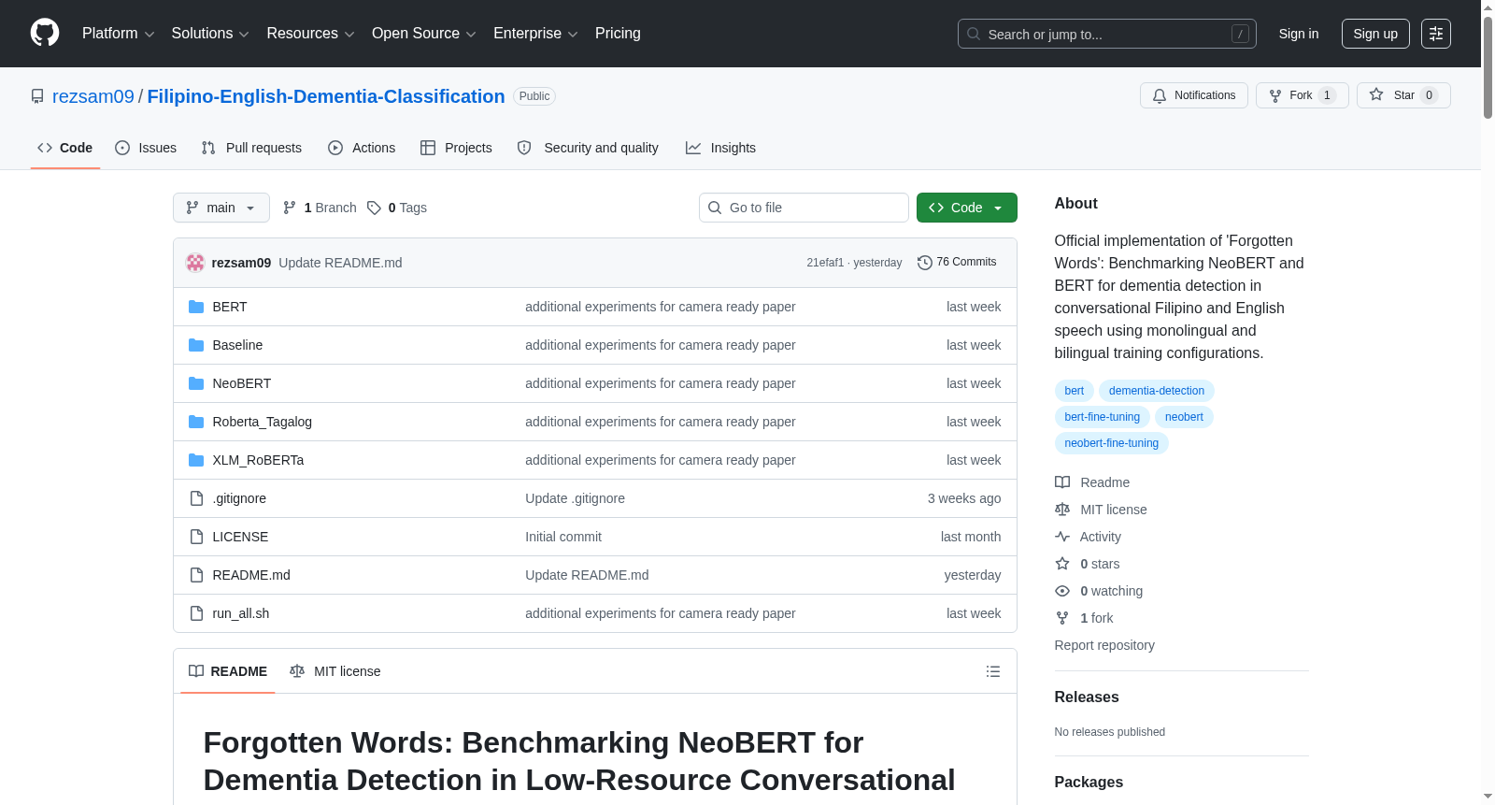This screenshot has height=805, width=1495.
Task: Open LICENSE commit message Initial commit
Action: pyautogui.click(x=563, y=537)
